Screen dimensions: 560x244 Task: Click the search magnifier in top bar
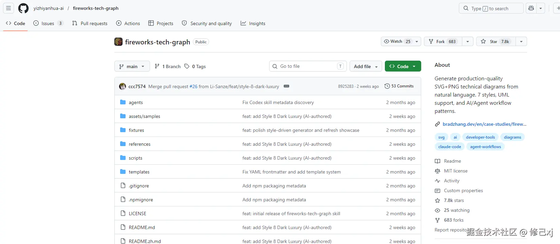click(x=466, y=8)
